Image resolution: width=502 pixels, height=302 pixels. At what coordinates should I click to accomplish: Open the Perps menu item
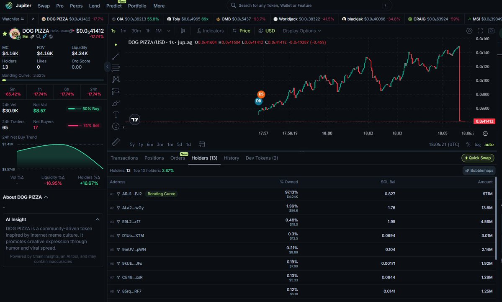(76, 5)
